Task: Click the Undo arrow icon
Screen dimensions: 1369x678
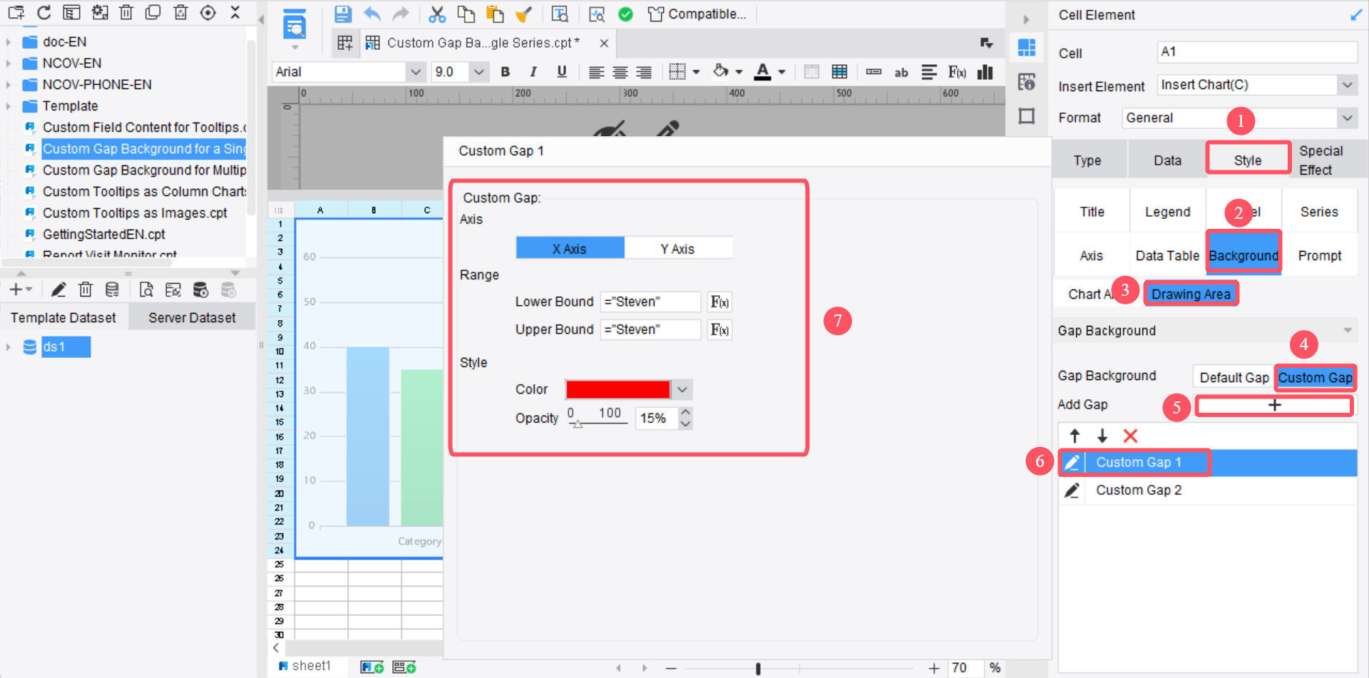Action: tap(372, 14)
